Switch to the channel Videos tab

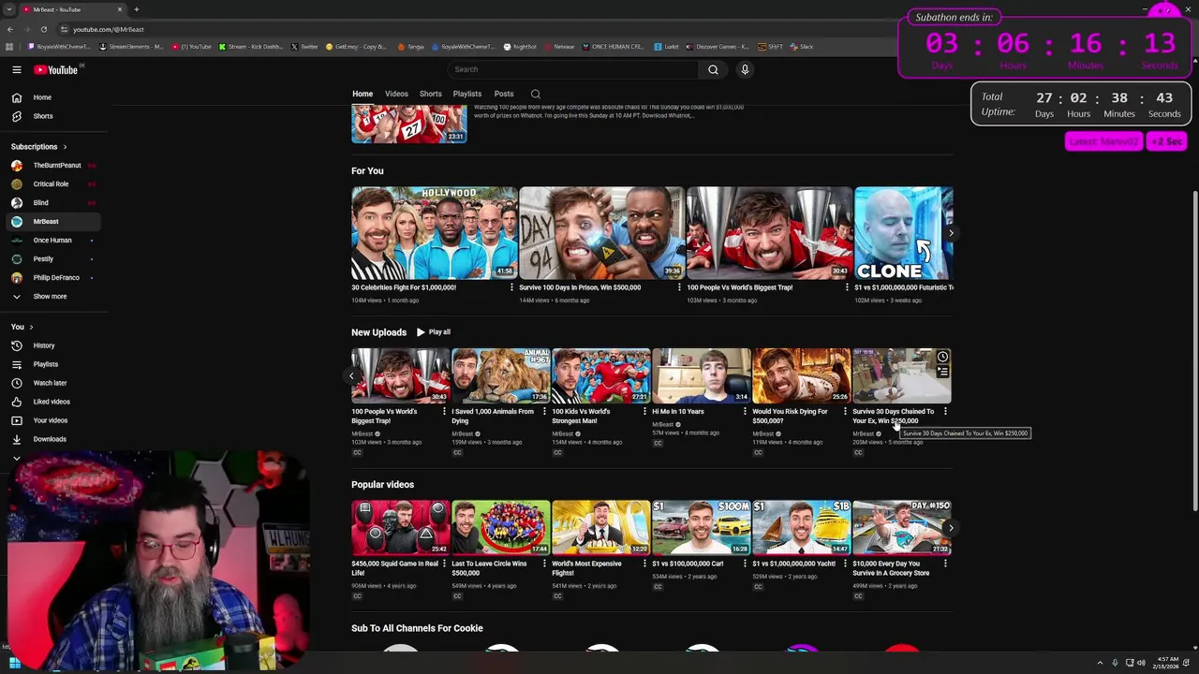click(x=396, y=94)
